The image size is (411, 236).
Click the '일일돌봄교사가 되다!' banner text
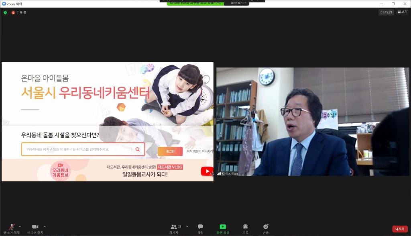point(145,174)
